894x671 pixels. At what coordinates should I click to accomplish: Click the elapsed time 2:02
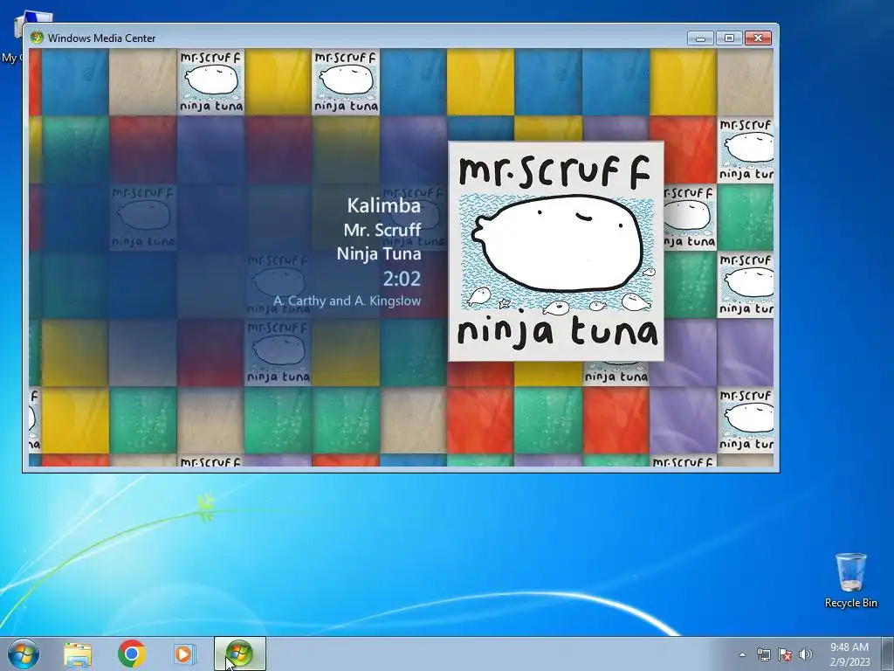402,279
